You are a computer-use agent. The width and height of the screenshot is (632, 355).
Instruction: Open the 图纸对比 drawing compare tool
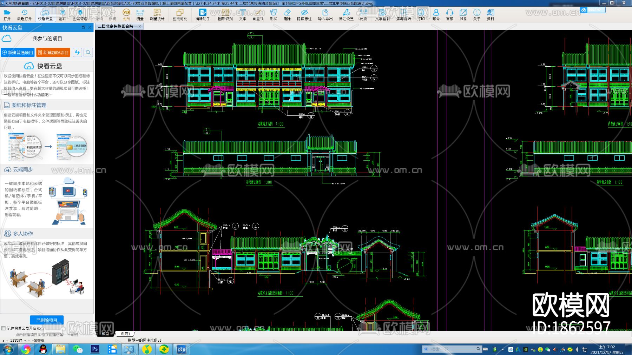pos(180,14)
